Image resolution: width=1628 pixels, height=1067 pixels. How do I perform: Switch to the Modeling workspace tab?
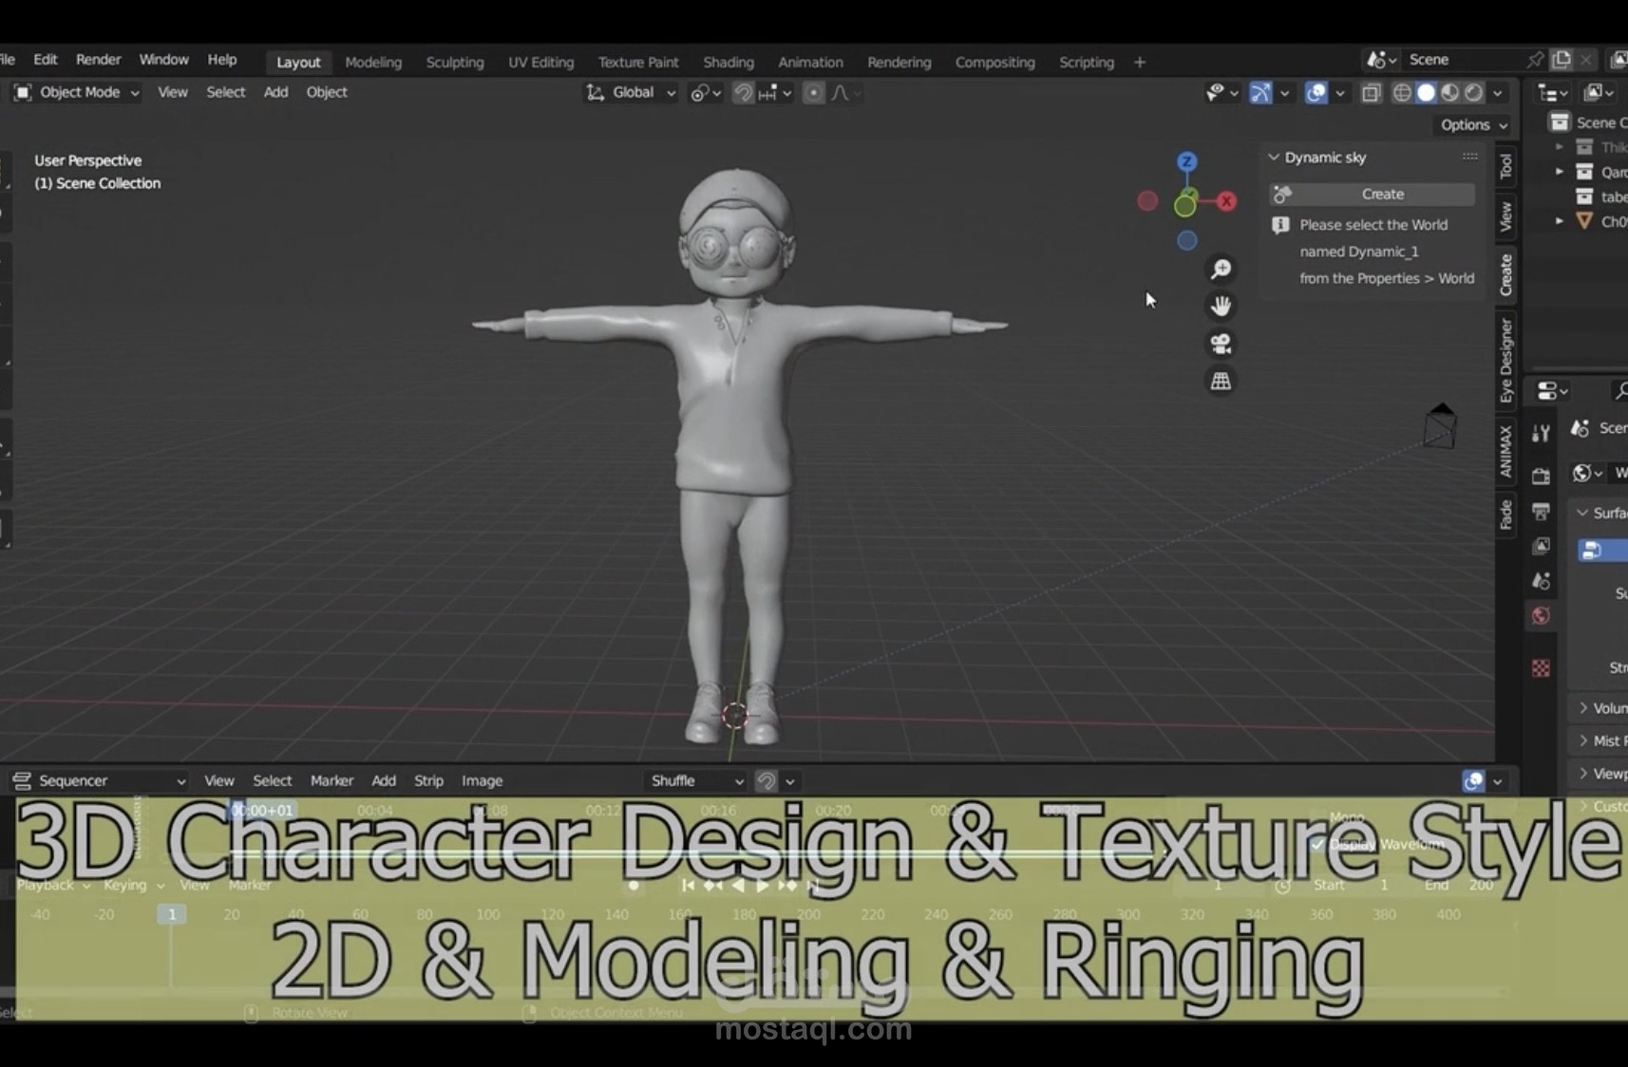pyautogui.click(x=373, y=62)
